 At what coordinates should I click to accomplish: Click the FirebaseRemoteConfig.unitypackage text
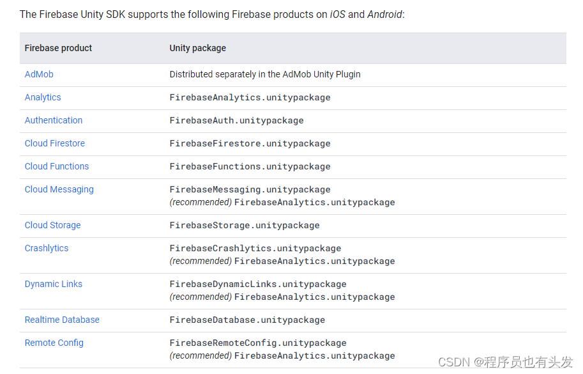(x=258, y=343)
